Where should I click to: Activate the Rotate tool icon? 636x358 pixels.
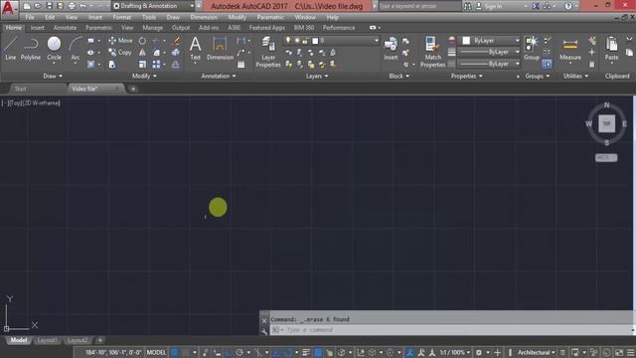(142, 41)
